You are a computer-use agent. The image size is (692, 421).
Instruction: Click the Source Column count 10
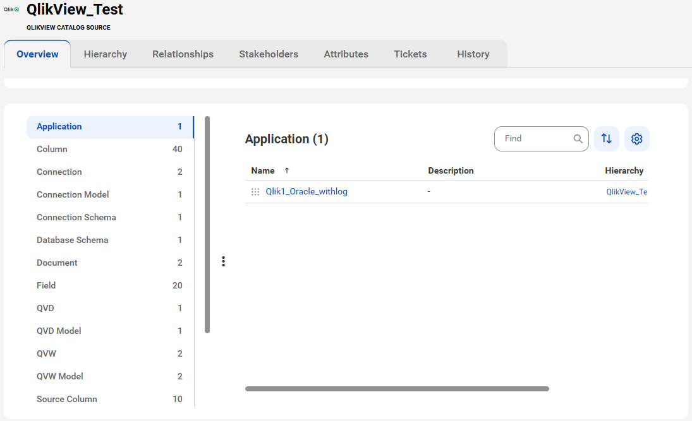coord(178,399)
